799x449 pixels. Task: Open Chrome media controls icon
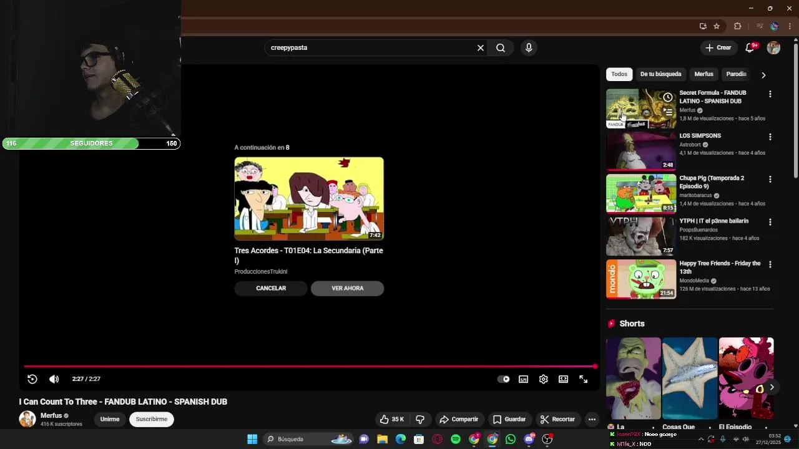[760, 26]
